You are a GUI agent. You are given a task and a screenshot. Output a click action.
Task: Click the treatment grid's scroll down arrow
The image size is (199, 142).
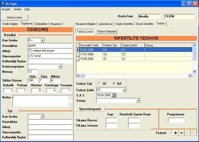tap(195, 71)
